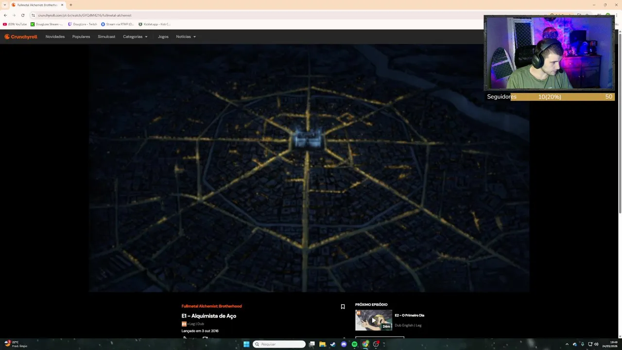Open Chrome's three-dot menu
The height and width of the screenshot is (350, 622).
tap(617, 15)
